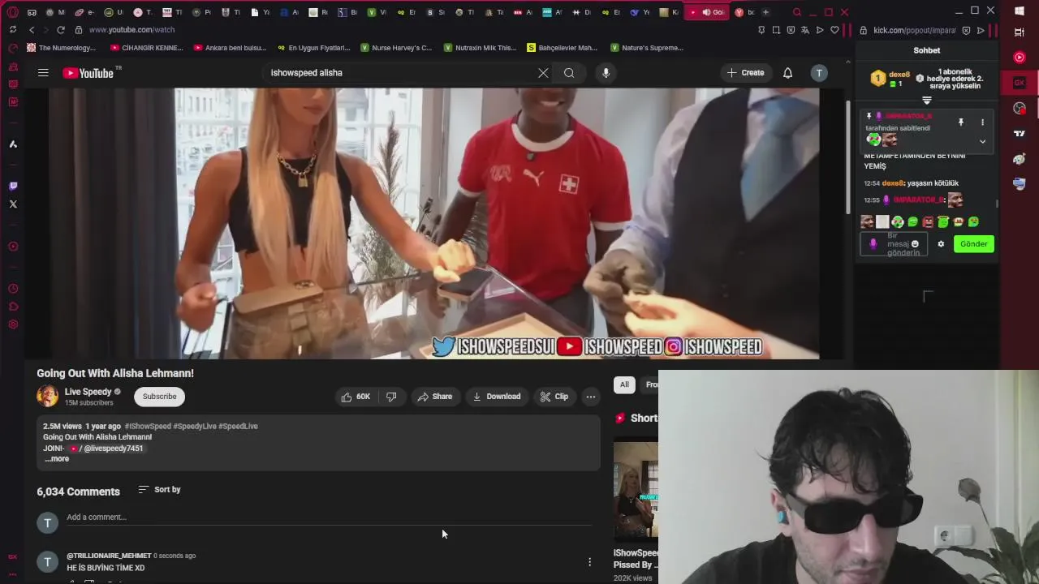Focus the Add a comment field

click(329, 517)
